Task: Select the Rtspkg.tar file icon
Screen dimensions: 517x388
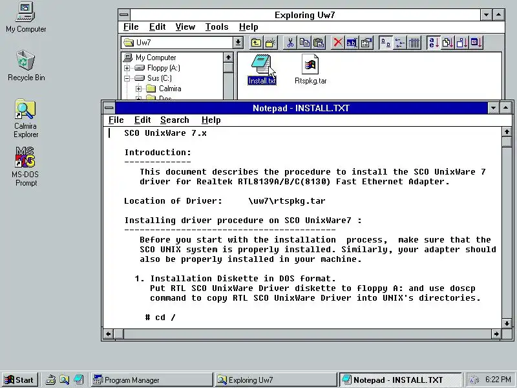Action: tap(310, 70)
